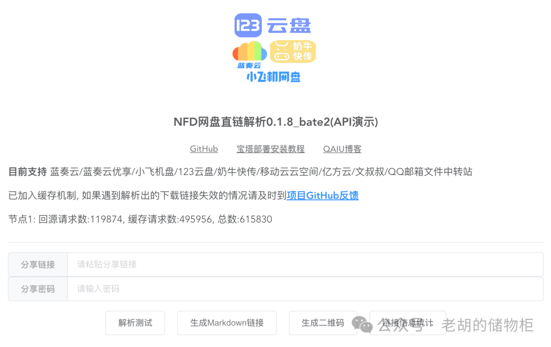Click the 小飞机网盘 logo text
Screen dimensions: 551x347
pos(273,77)
